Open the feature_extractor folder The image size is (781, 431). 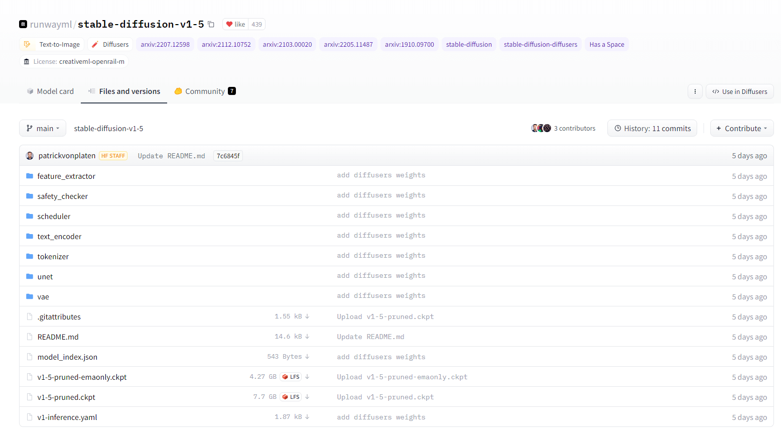pos(66,176)
